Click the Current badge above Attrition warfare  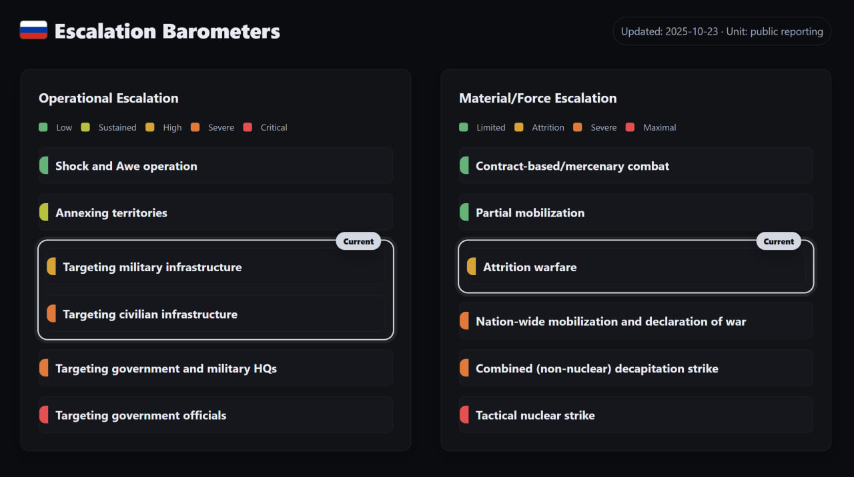779,241
